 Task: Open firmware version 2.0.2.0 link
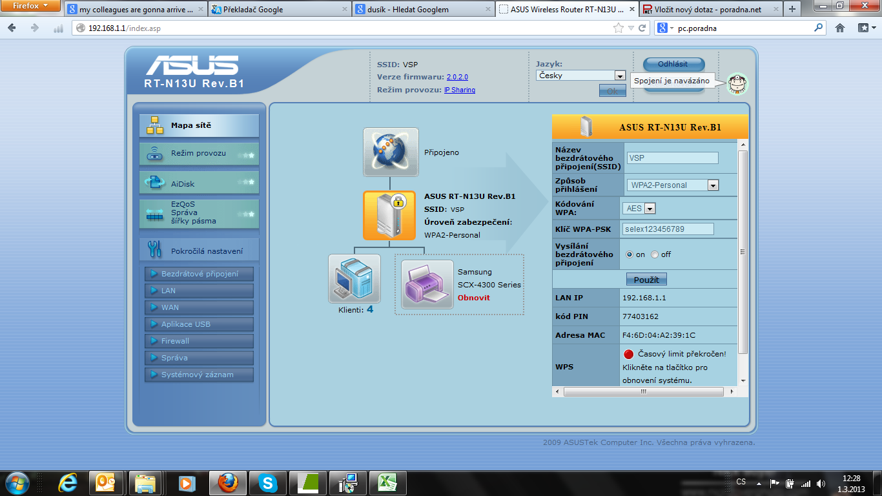457,77
